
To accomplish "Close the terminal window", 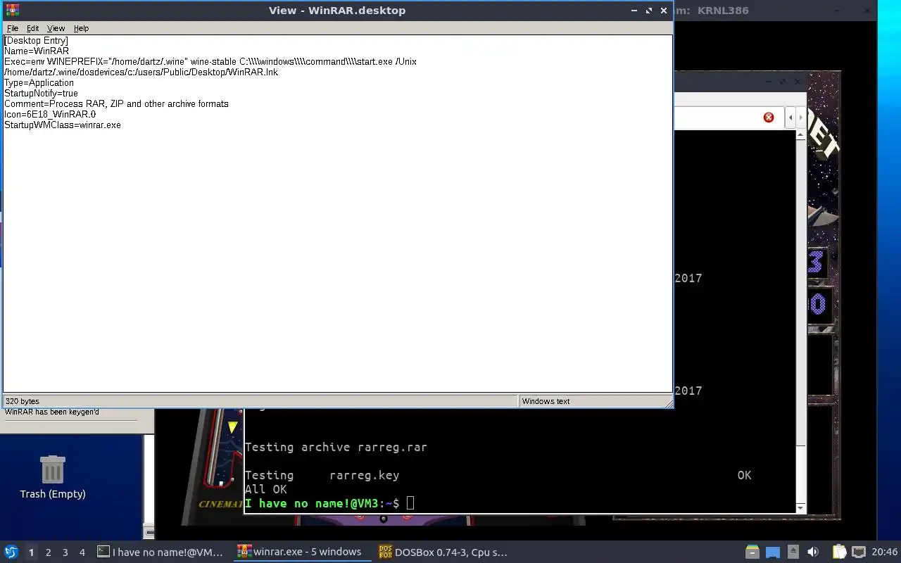I will [x=798, y=81].
